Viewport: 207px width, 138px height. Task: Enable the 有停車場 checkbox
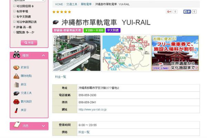click(14, 11)
